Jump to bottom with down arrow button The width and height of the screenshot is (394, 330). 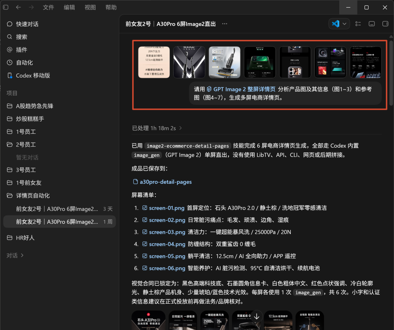[x=256, y=316]
